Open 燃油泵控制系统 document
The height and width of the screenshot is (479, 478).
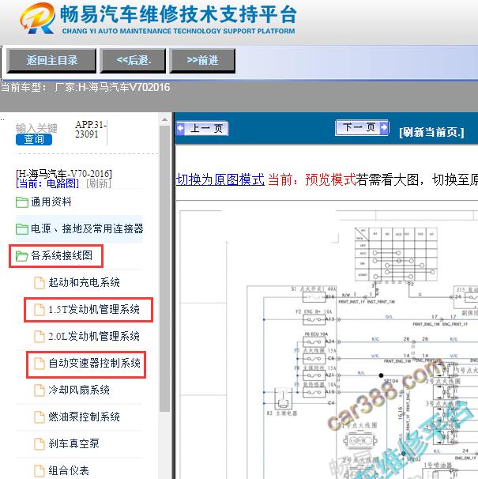84,417
